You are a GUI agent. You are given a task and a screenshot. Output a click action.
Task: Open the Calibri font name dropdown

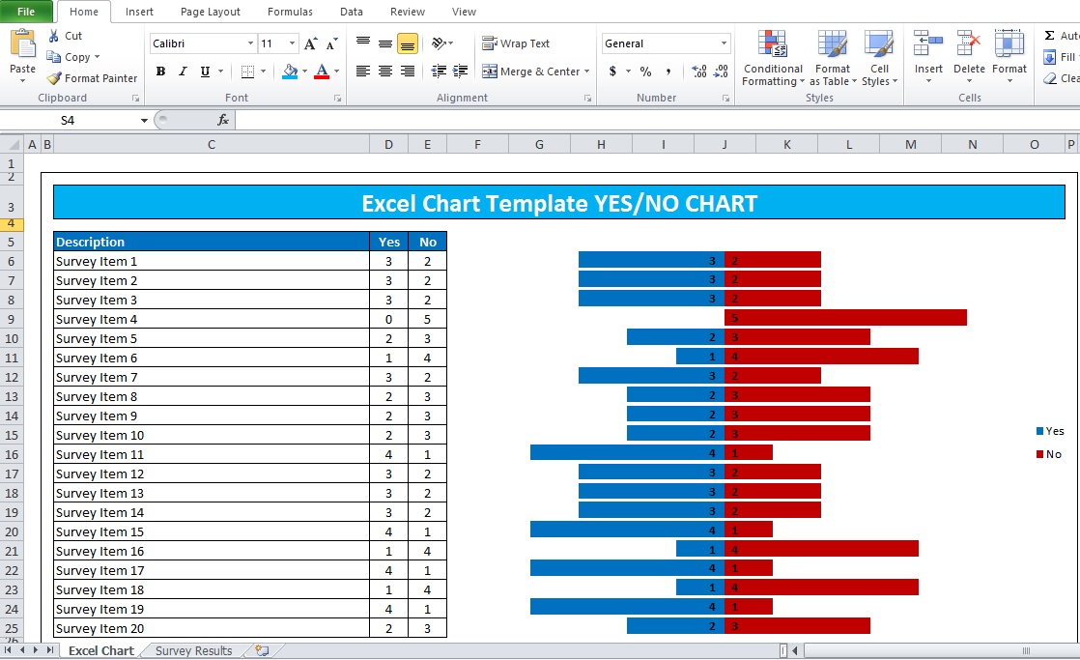pos(249,43)
